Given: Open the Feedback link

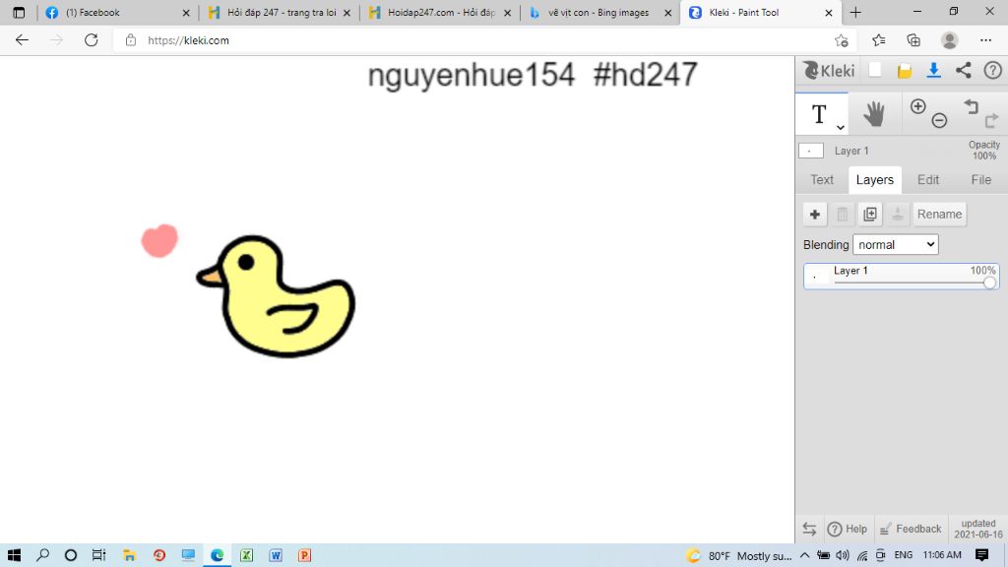Looking at the screenshot, I should pos(910,529).
